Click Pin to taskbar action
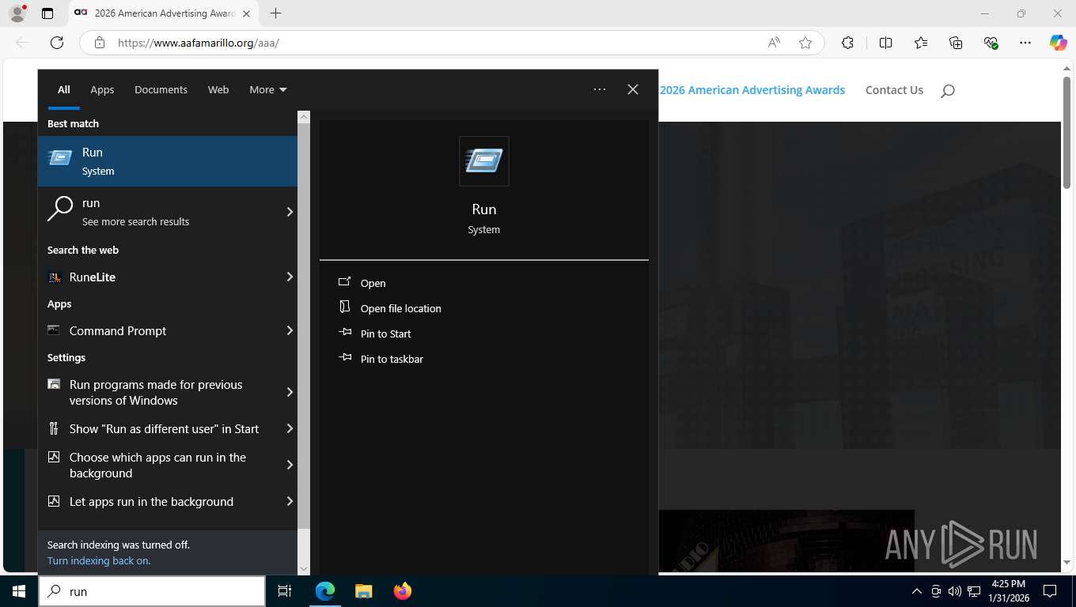Image resolution: width=1076 pixels, height=607 pixels. click(392, 359)
